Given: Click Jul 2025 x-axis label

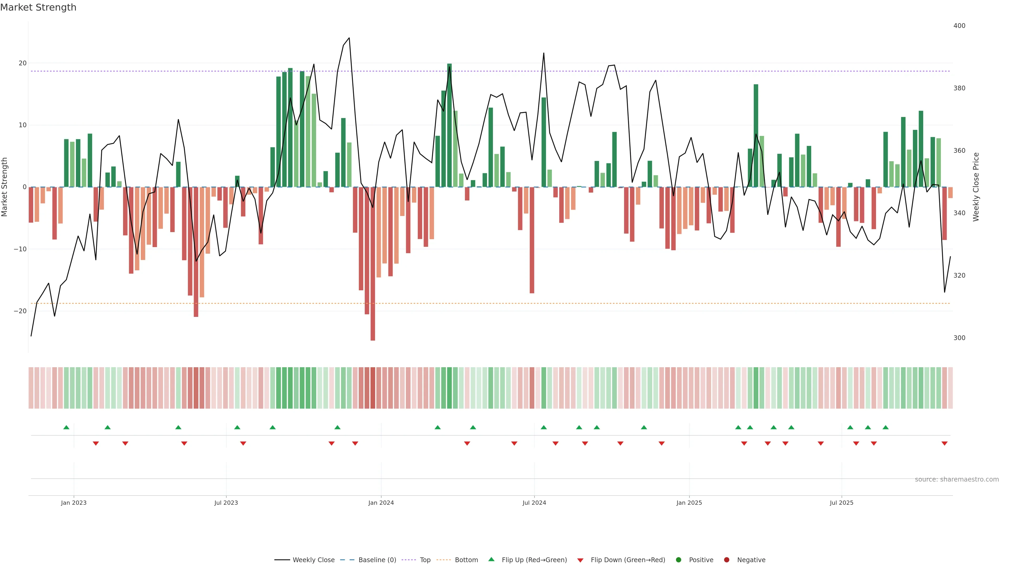Looking at the screenshot, I should 841,503.
